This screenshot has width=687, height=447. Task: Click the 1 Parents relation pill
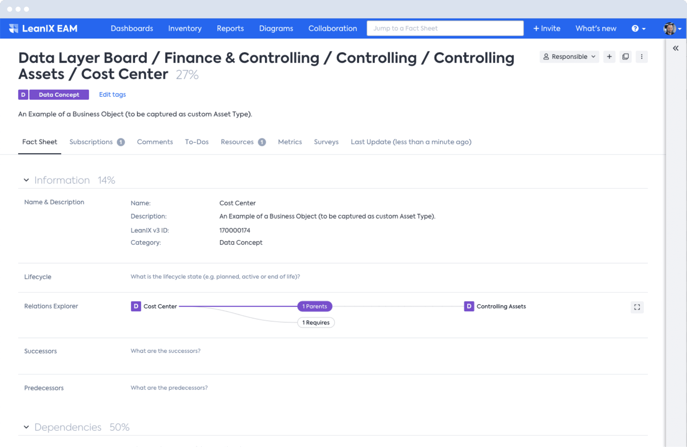(315, 306)
